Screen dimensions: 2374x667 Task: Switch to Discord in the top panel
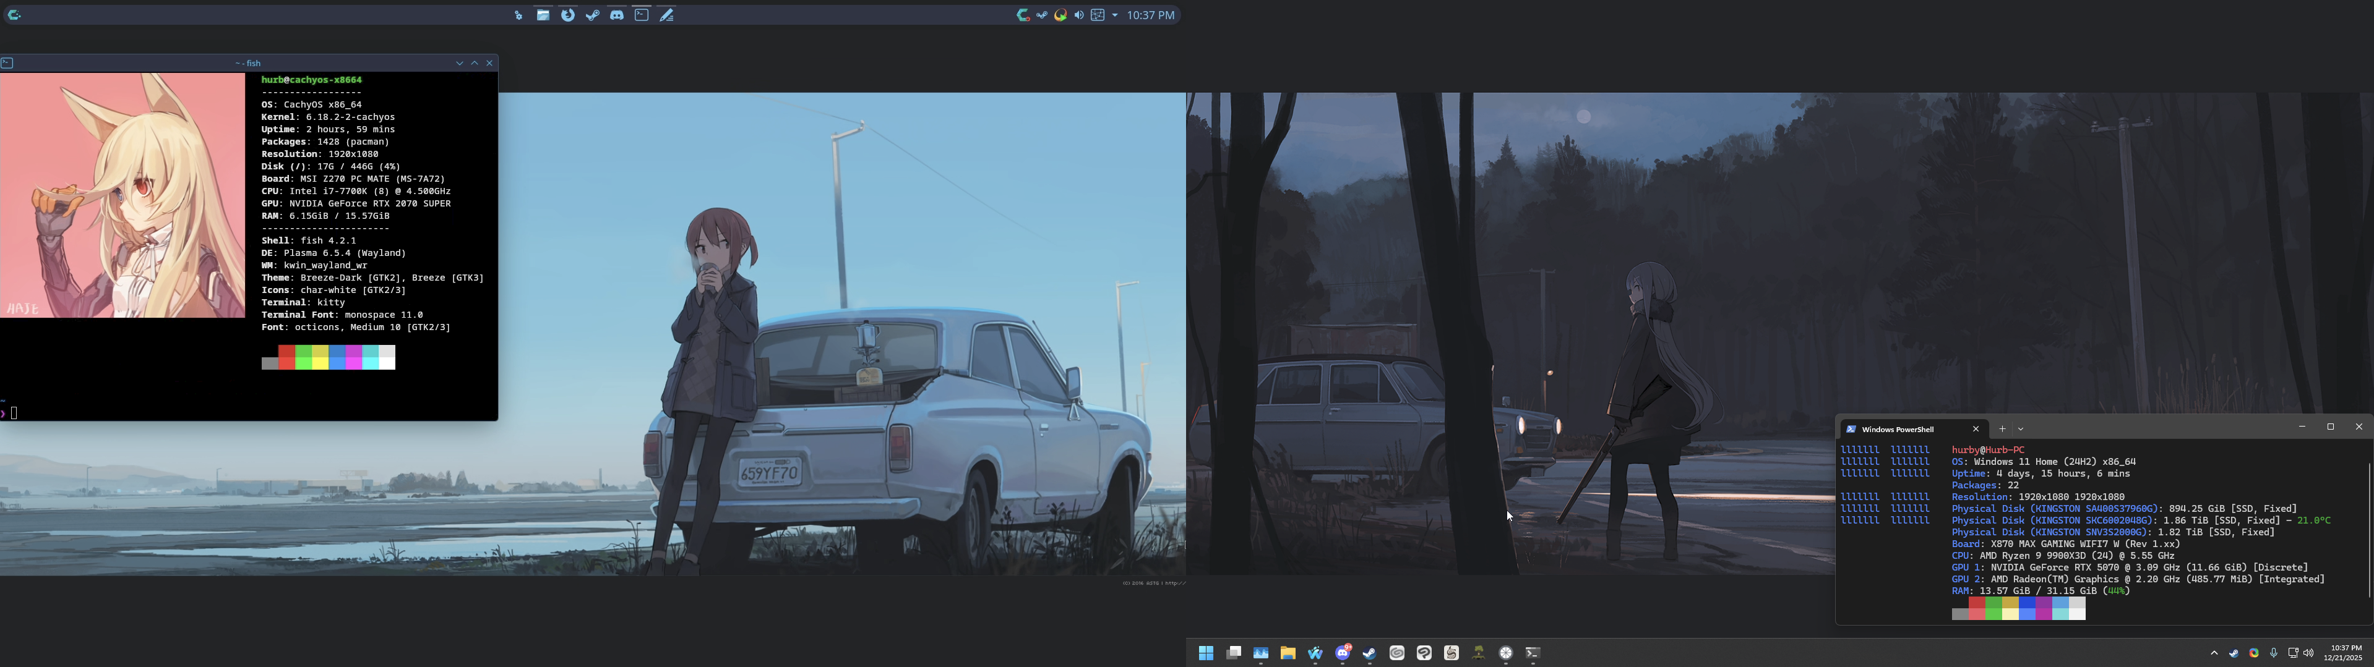pyautogui.click(x=616, y=15)
